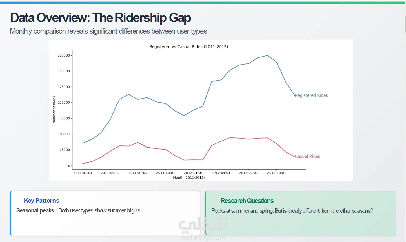
Task: Click the 100000 y-axis tick value
Action: click(x=64, y=103)
